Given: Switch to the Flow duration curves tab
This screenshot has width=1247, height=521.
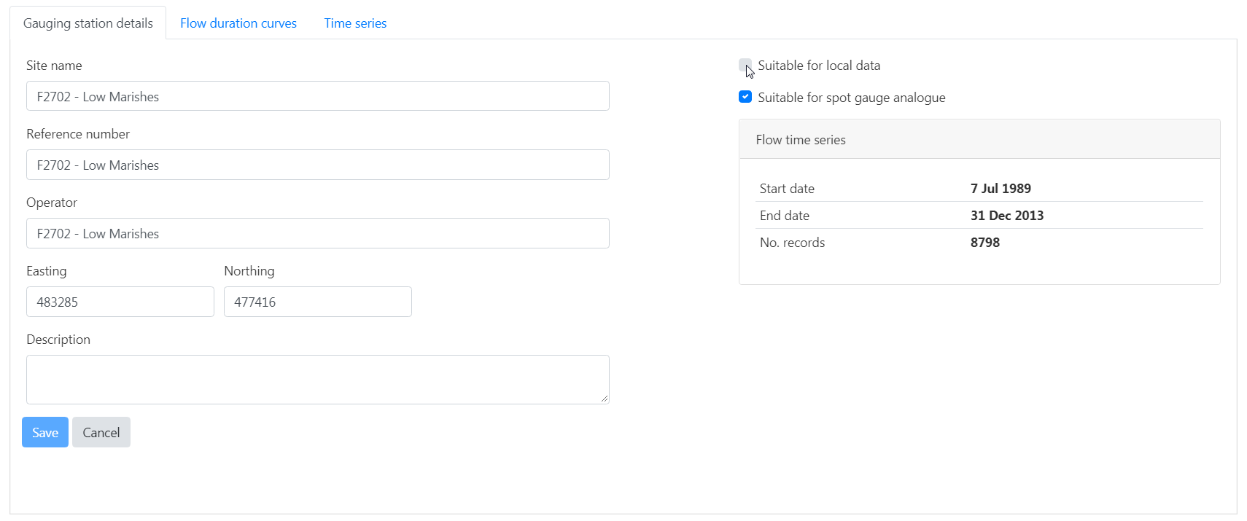Looking at the screenshot, I should click(238, 23).
